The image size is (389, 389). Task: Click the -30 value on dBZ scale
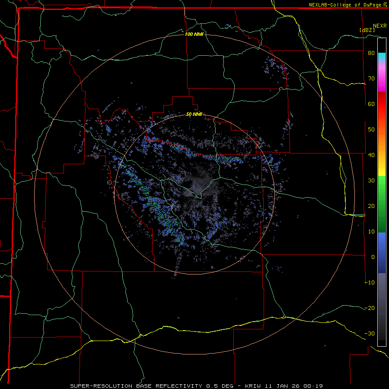tap(370, 333)
